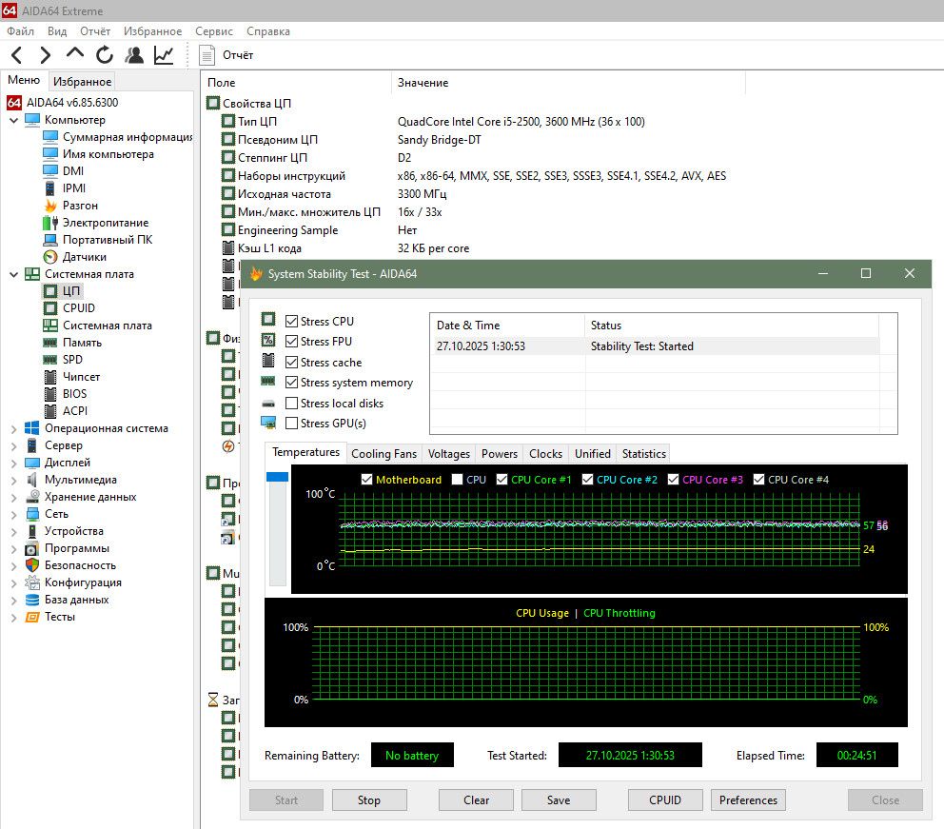Click the Значение column header
This screenshot has height=829, width=944.
[x=568, y=83]
